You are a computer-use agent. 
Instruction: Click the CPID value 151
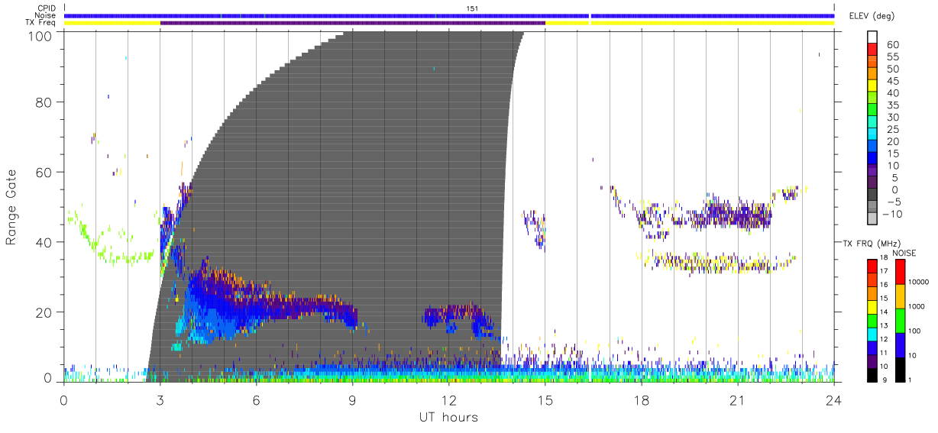coord(473,8)
